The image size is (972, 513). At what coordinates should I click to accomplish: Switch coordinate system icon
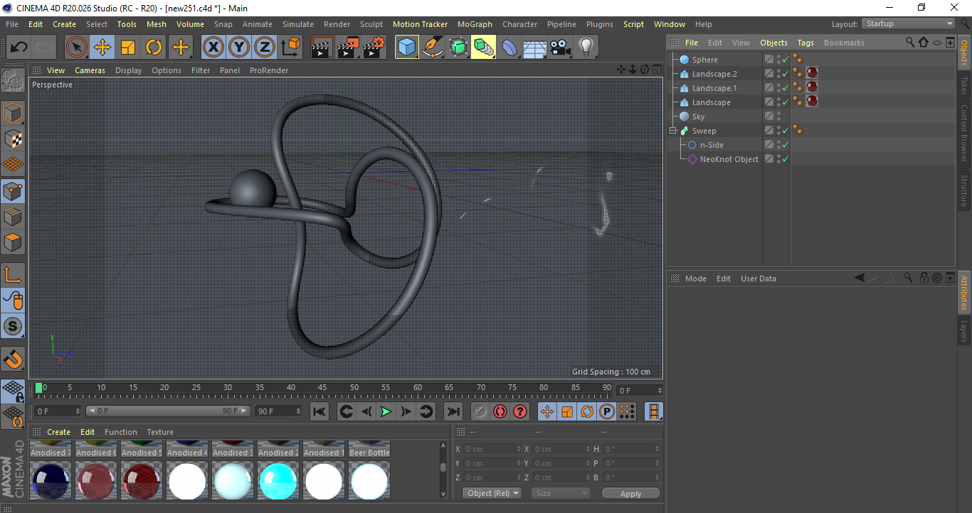click(x=290, y=48)
